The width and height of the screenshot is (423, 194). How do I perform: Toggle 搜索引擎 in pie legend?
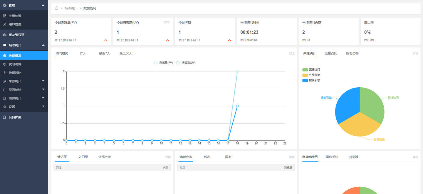311,80
